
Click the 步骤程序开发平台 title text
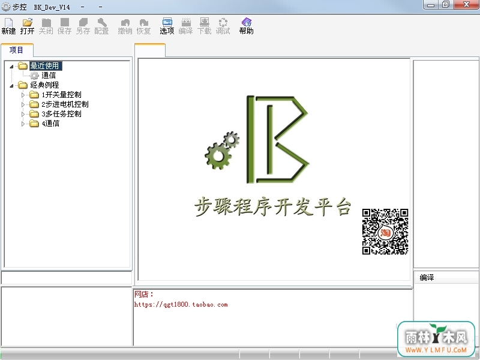(272, 206)
